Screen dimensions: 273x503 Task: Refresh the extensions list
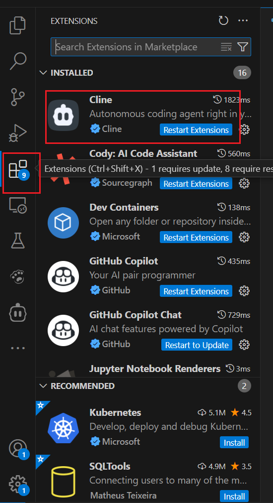point(223,21)
